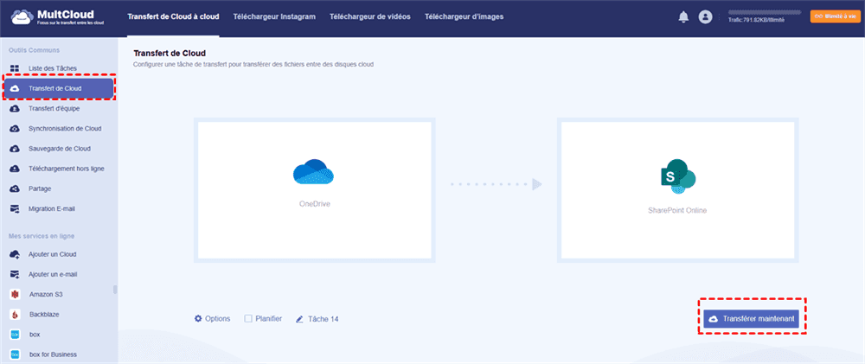Switch to Transfert de Cloud à cloud tab
Image resolution: width=865 pixels, height=364 pixels.
(173, 16)
